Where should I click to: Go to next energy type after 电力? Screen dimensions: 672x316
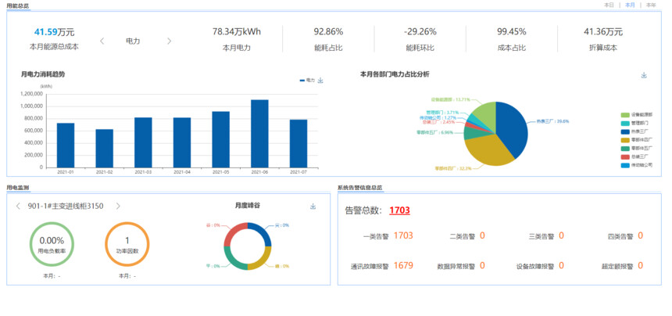(169, 41)
